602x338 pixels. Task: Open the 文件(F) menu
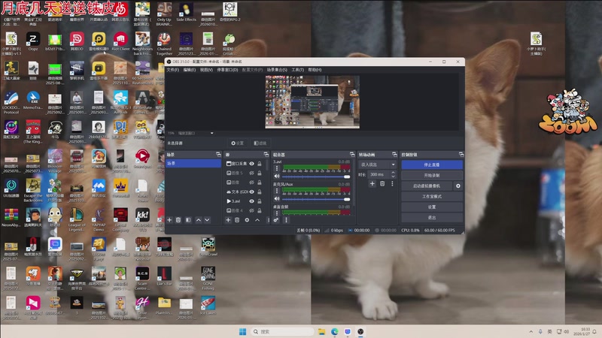[x=173, y=70]
